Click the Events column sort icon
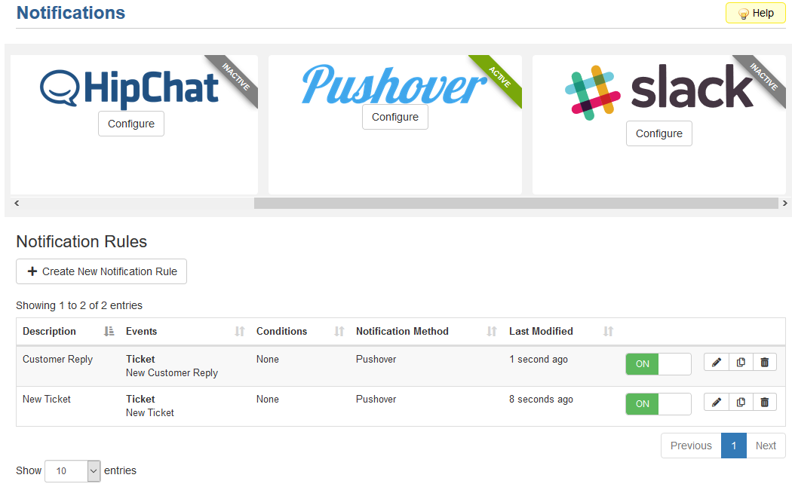 point(240,332)
